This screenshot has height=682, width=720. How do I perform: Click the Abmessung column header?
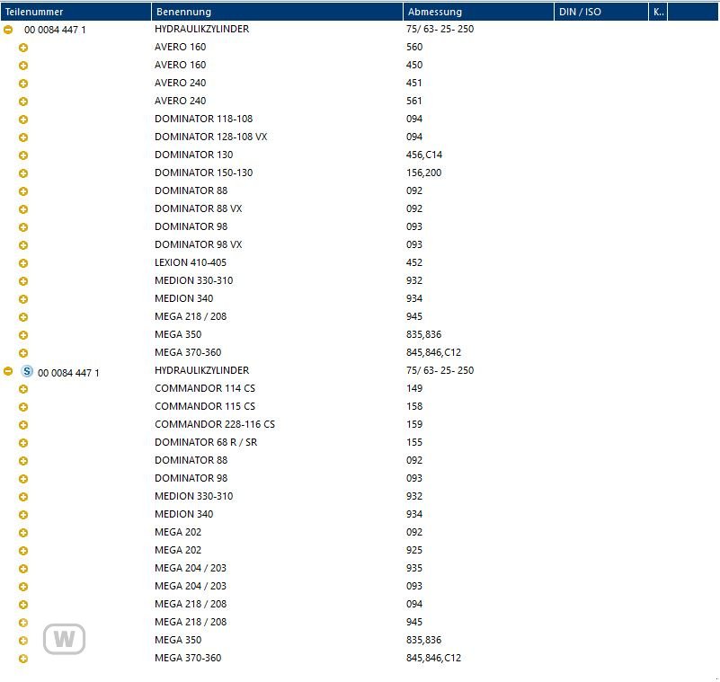[x=478, y=12]
